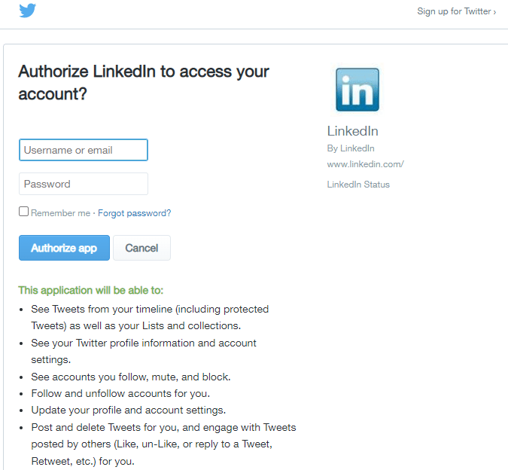Click the LinkedIn app name title
508x470 pixels.
click(x=352, y=131)
